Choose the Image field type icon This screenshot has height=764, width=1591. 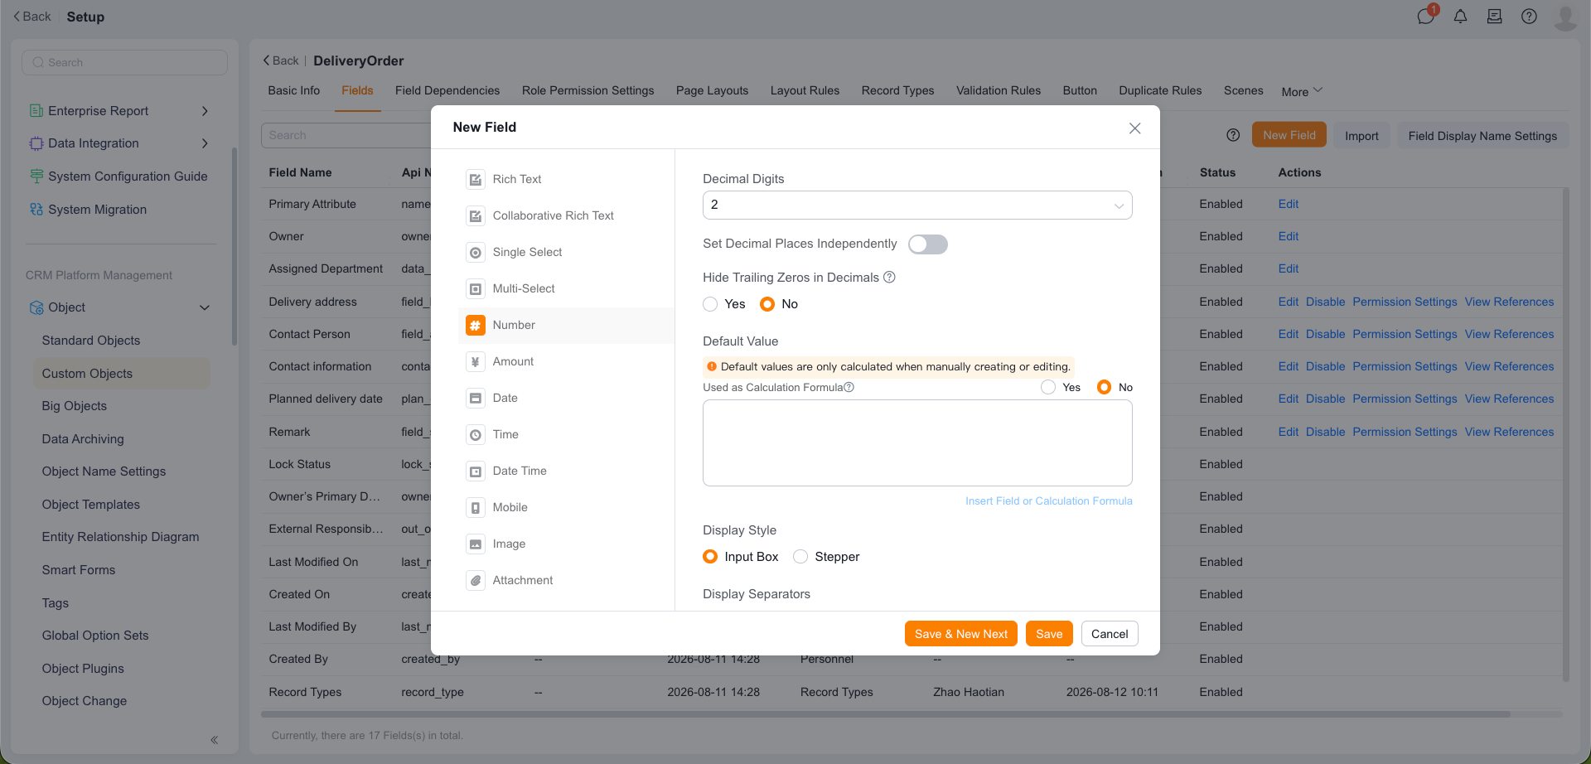[x=476, y=544]
